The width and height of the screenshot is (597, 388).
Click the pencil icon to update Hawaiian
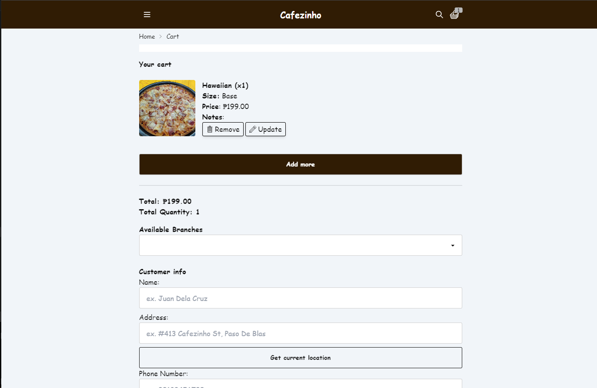click(252, 129)
